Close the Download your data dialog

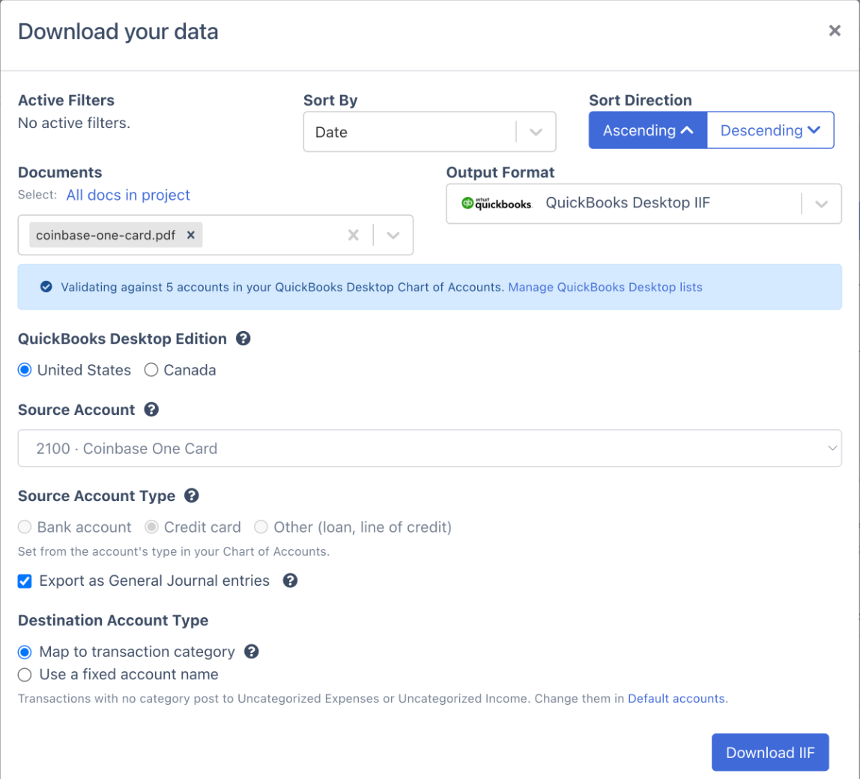835,31
